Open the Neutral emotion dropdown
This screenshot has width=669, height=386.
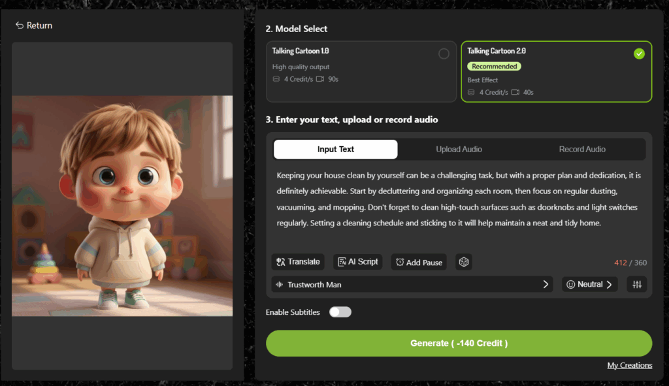[x=589, y=285]
